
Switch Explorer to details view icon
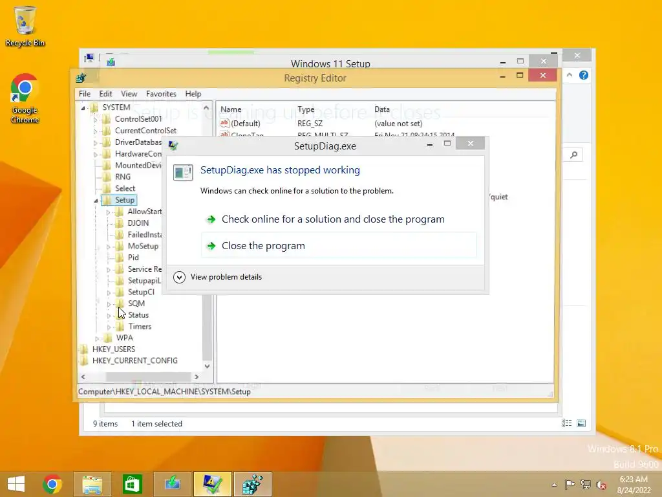(x=566, y=423)
